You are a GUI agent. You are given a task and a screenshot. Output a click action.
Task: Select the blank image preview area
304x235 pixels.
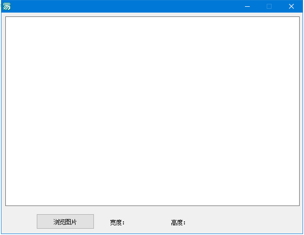[152, 111]
